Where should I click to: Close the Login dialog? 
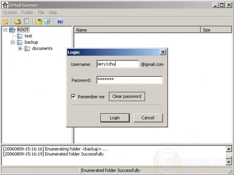[x=163, y=52]
